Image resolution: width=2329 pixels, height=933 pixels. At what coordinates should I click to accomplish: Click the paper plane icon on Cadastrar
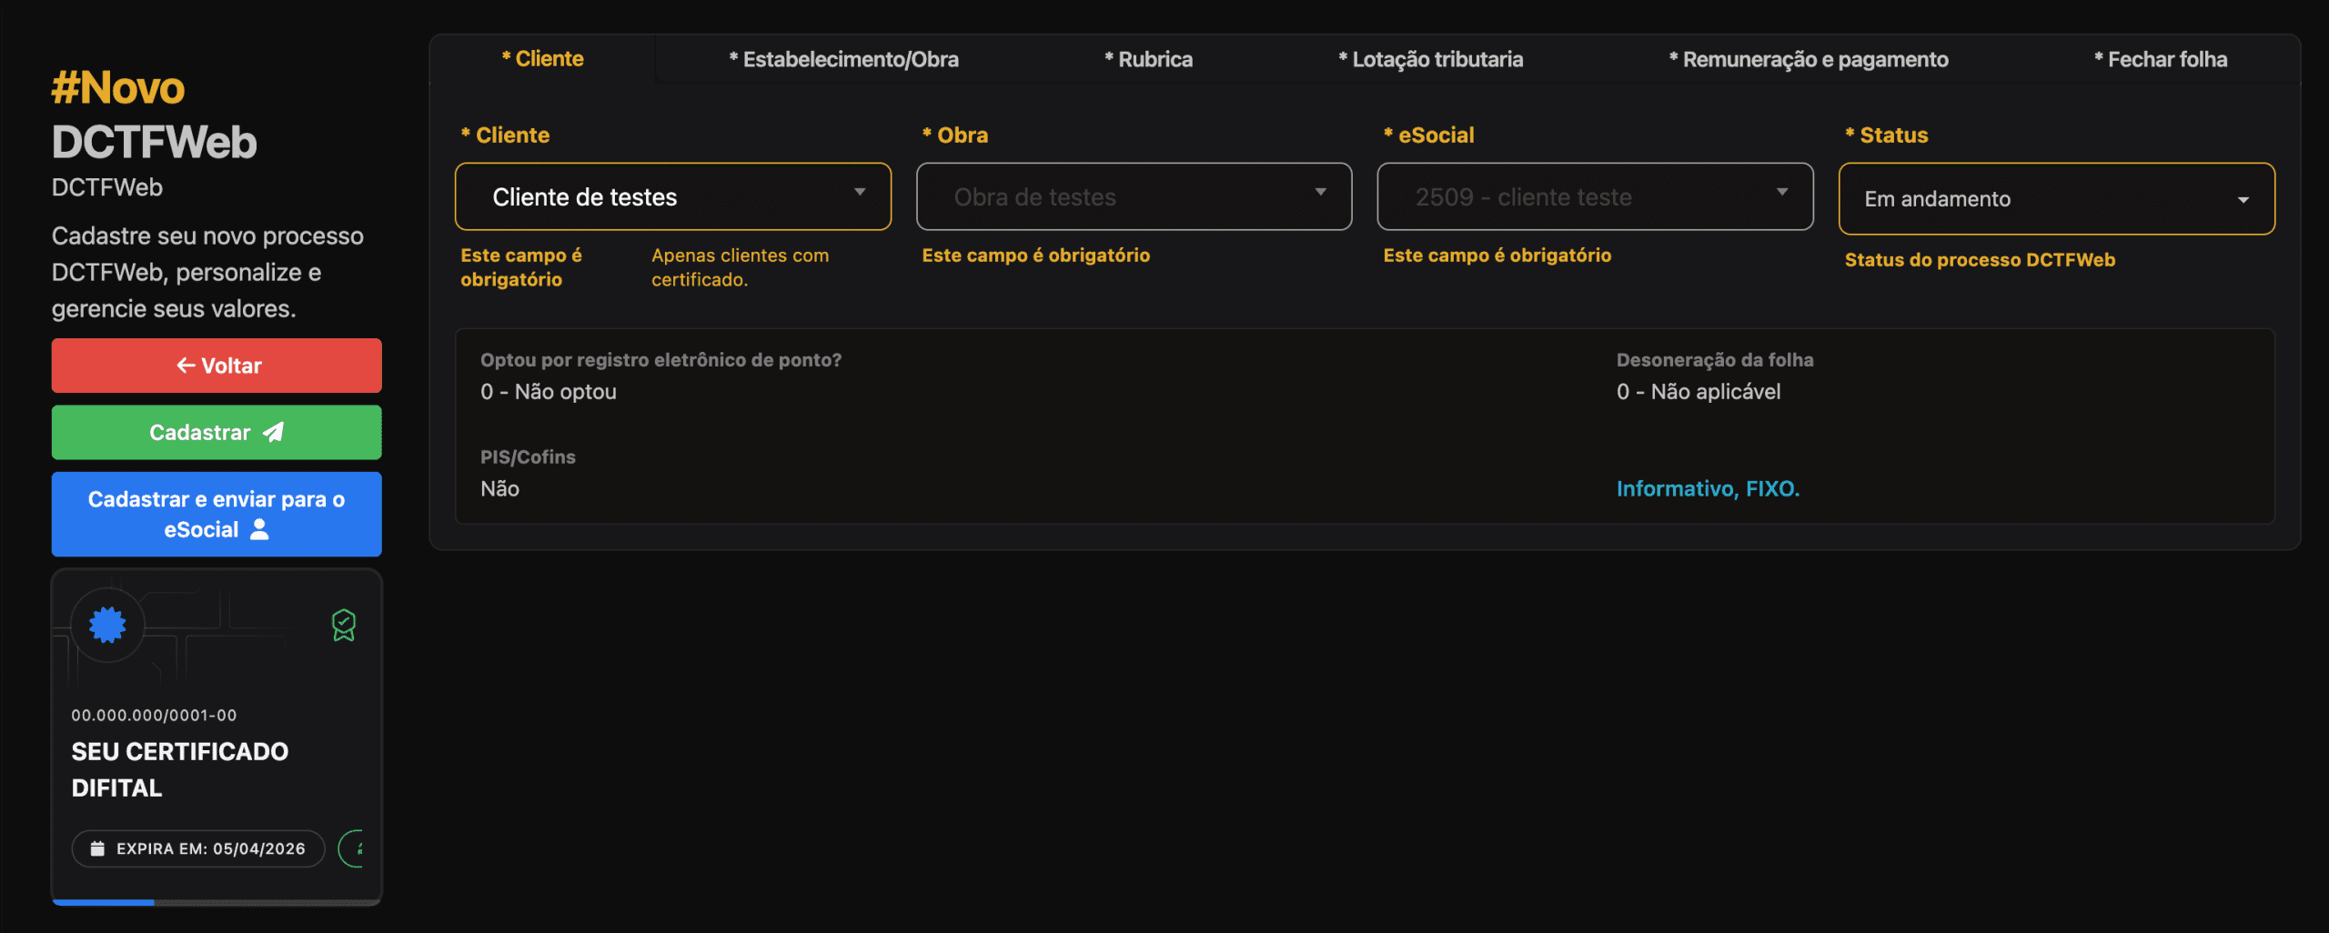[274, 432]
